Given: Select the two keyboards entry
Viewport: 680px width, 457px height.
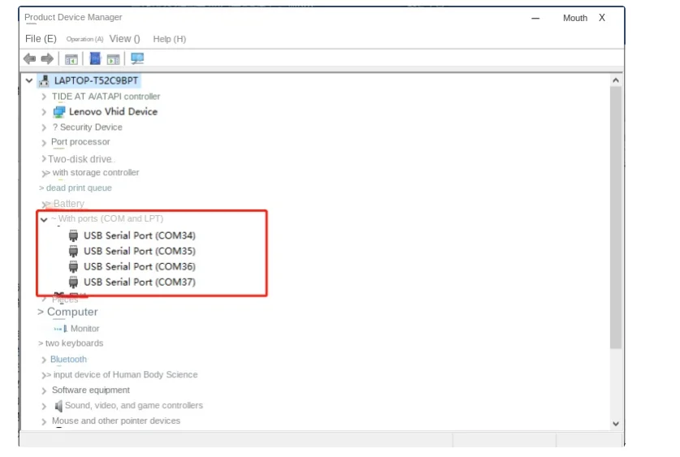Looking at the screenshot, I should pyautogui.click(x=74, y=343).
